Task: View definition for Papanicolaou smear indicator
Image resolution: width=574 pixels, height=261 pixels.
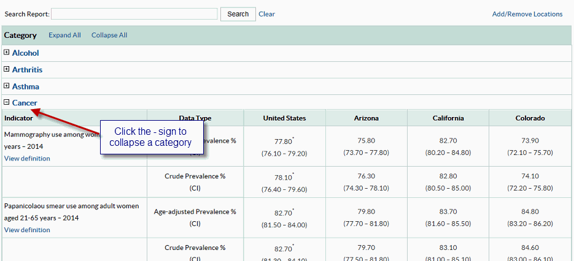Action: click(27, 230)
